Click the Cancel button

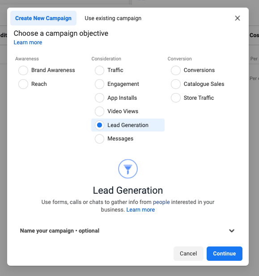[188, 254]
